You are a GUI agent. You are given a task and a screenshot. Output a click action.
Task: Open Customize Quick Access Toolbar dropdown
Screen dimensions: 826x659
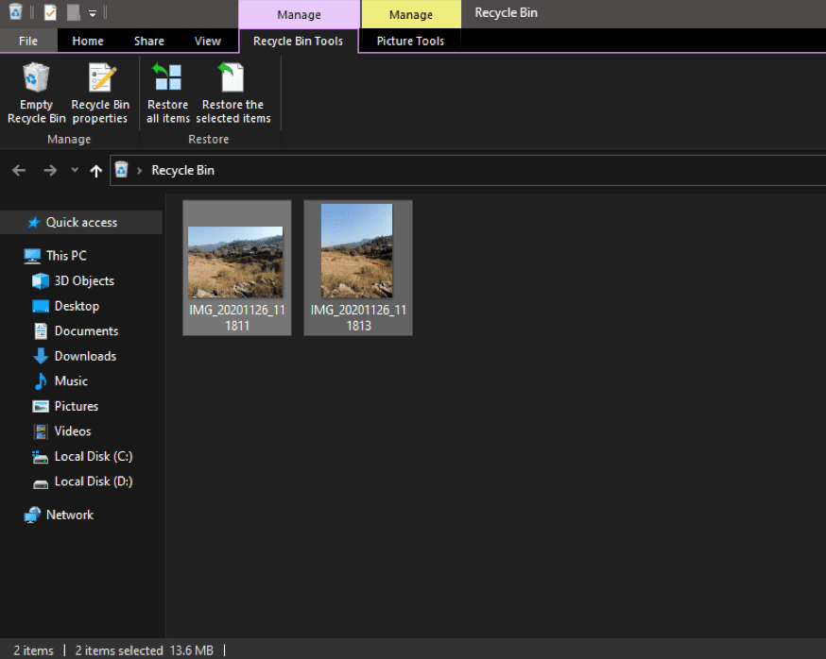click(x=93, y=13)
